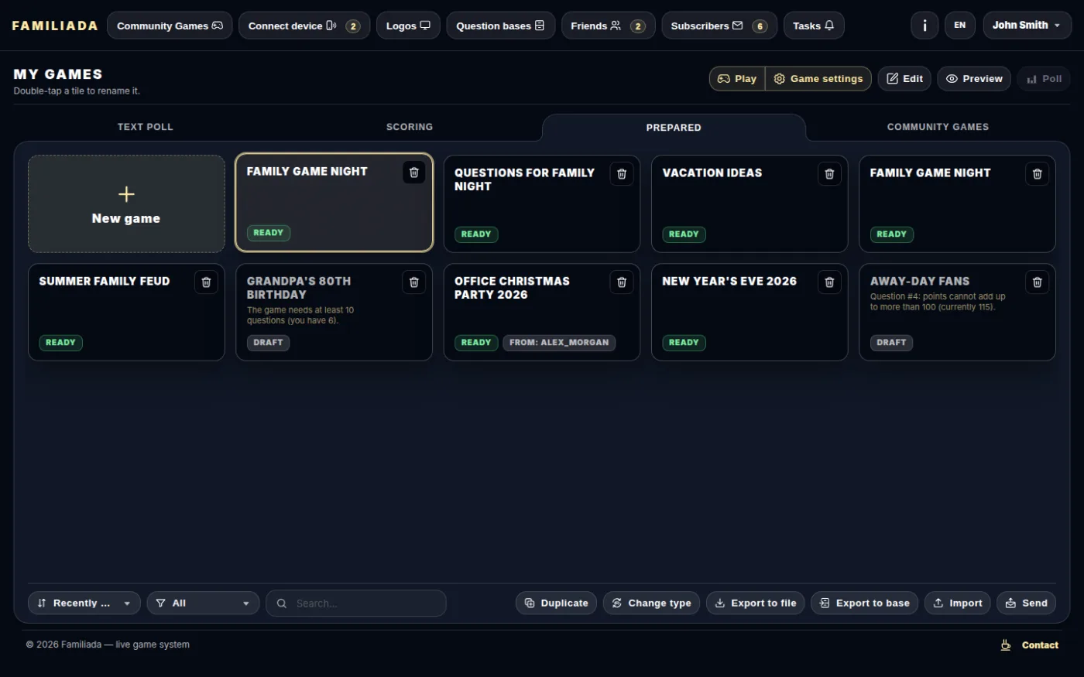This screenshot has width=1084, height=677.
Task: Open the info icon button
Action: pos(924,26)
